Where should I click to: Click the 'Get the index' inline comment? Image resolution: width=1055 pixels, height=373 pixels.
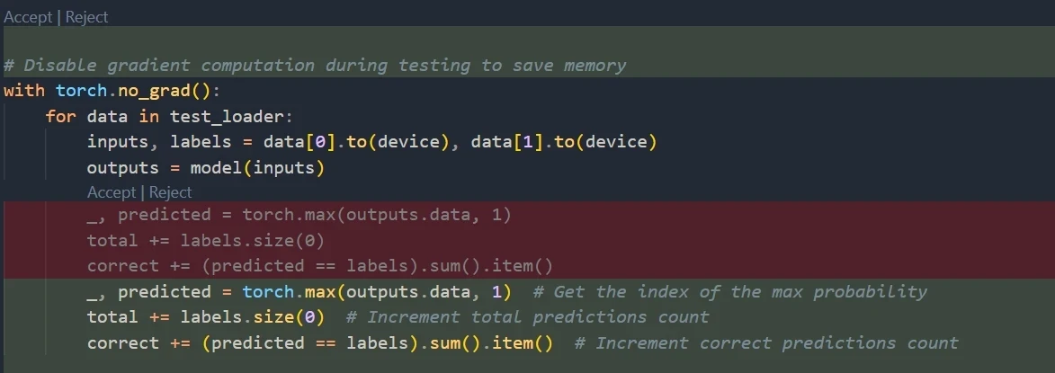click(x=729, y=291)
